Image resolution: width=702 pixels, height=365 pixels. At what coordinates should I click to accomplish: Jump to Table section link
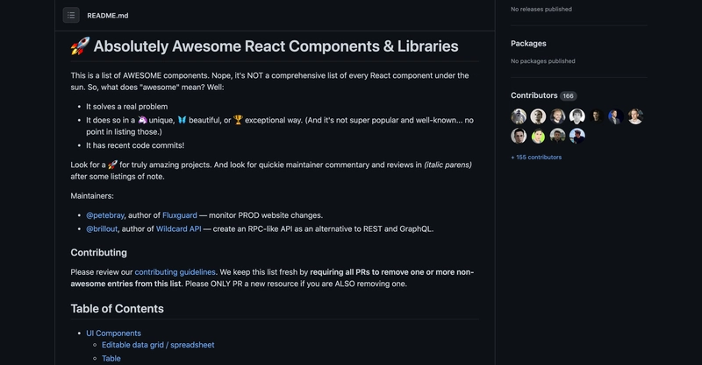pyautogui.click(x=111, y=358)
